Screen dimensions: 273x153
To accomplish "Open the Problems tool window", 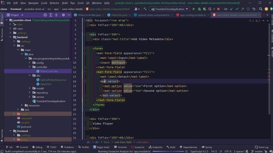I will coord(67,147).
